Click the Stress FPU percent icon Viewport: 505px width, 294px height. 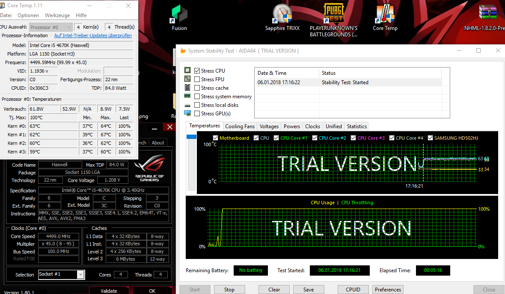[x=187, y=79]
